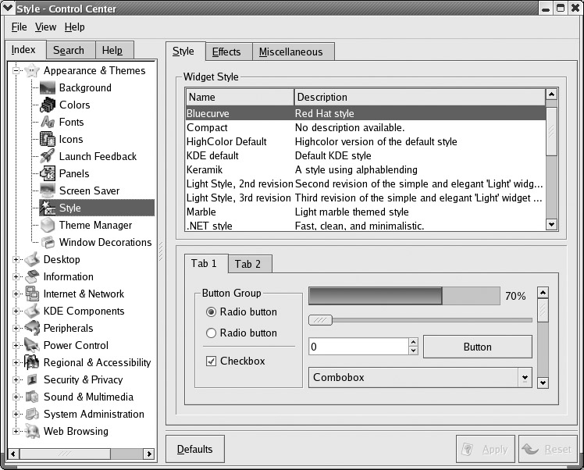Click the Panels icon in the sidebar
The height and width of the screenshot is (470, 584).
coord(48,173)
